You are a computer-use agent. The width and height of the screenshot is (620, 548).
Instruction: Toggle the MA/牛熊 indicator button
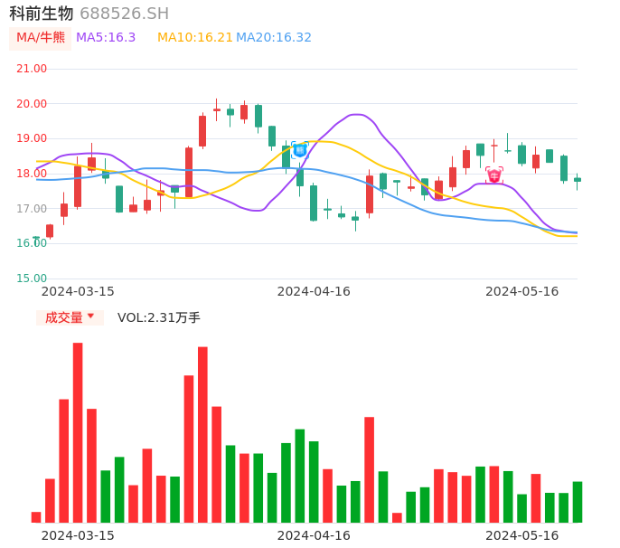pos(41,38)
